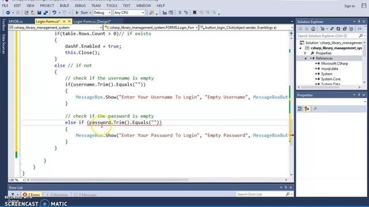Collapse the csharp_library_management_sys project node
369x207 pixels.
(300, 48)
